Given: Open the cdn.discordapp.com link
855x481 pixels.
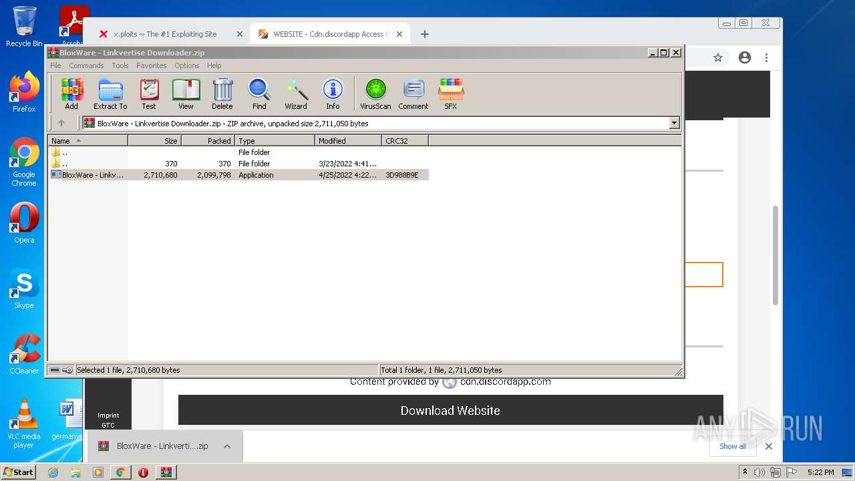Looking at the screenshot, I should click(x=505, y=381).
